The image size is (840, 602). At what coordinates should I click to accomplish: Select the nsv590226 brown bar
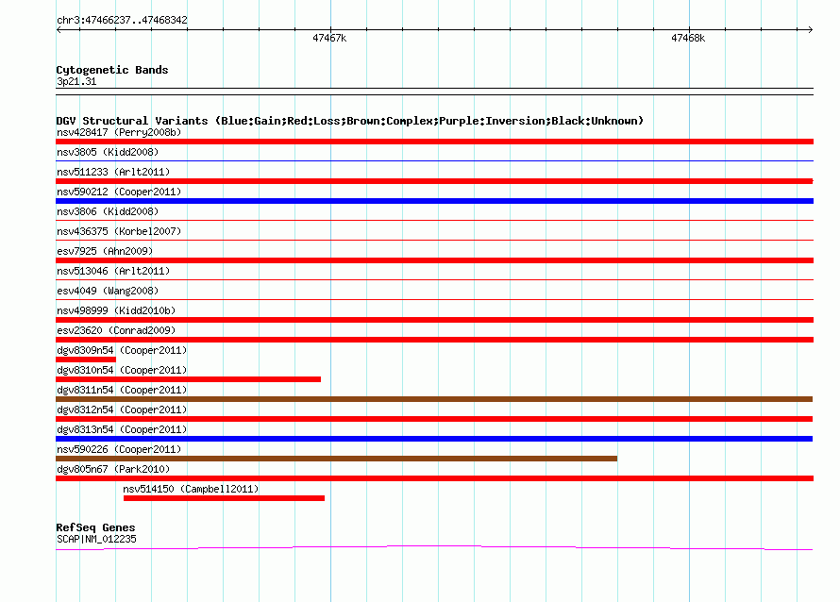tap(336, 459)
